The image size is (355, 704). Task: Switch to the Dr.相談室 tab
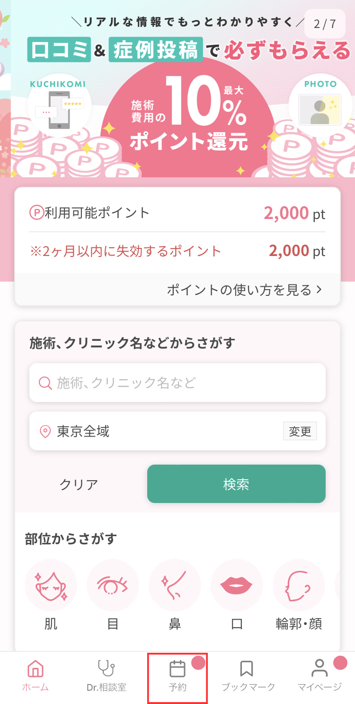[106, 676]
